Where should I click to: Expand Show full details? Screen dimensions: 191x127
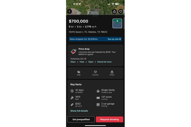79,111
